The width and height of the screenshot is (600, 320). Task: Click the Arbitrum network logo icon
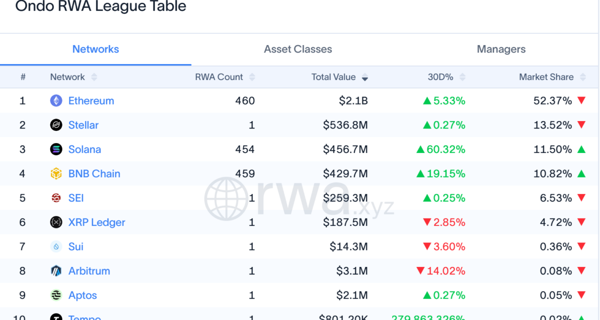click(x=56, y=271)
